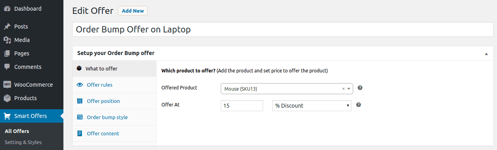Click help icon beside Offered Product

(360, 88)
